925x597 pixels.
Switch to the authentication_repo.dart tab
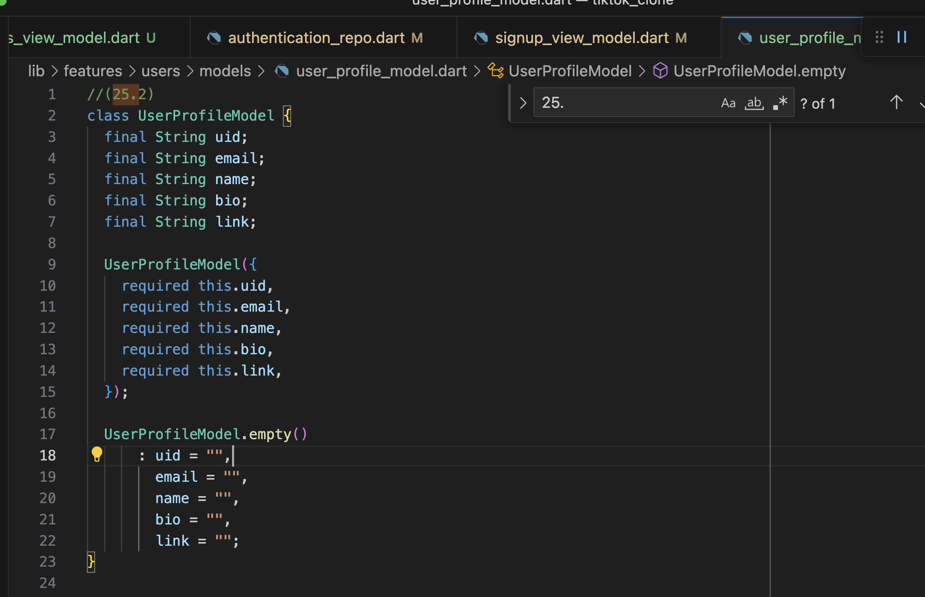coord(316,38)
